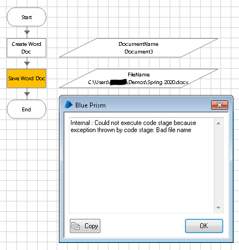Screen dimensions: 239x250
Task: Click the scrollbar up arrow
Action: [218, 123]
